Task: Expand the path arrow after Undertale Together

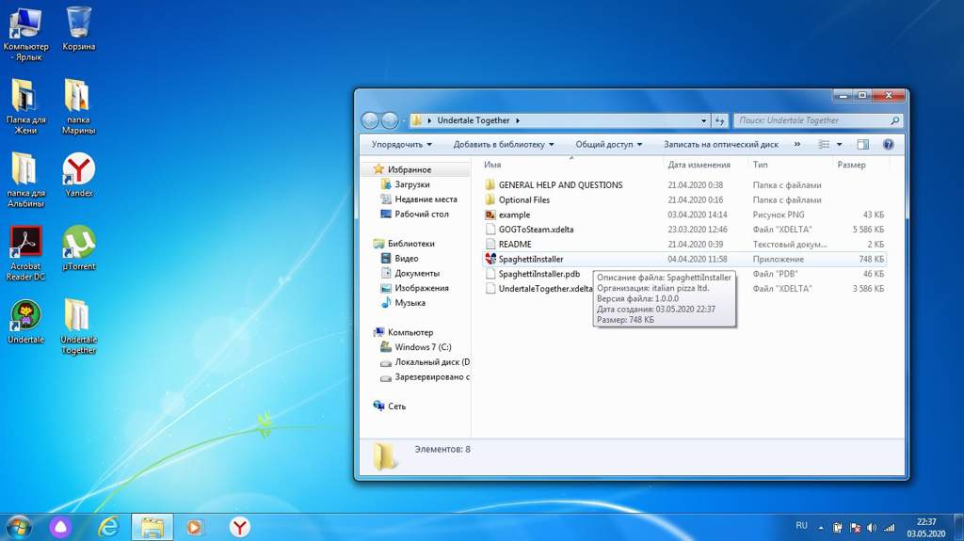Action: pos(518,120)
